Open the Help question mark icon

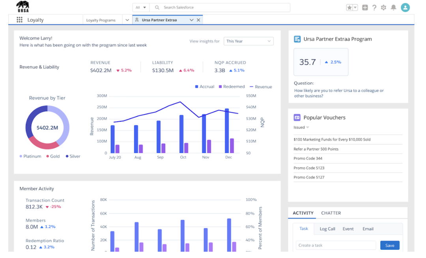pyautogui.click(x=374, y=7)
